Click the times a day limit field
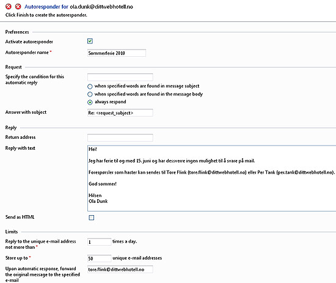Image resolution: width=336 pixels, height=283 pixels. [99, 242]
